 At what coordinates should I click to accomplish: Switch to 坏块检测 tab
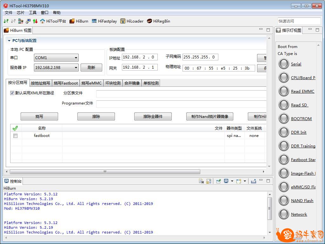[113, 83]
